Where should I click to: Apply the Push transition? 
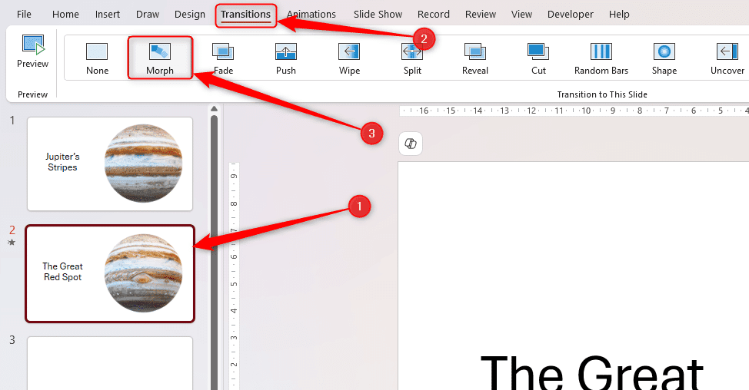click(x=286, y=58)
